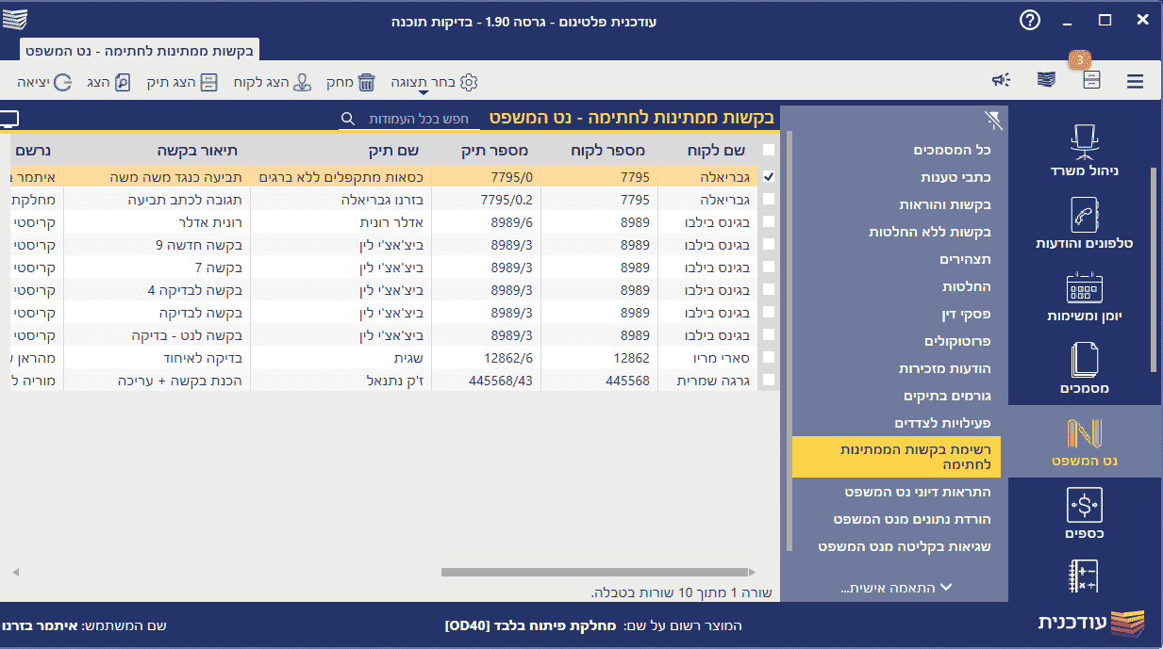Open בקשות והוראות in side menu
Screen dimensions: 1163x649
pos(945,204)
